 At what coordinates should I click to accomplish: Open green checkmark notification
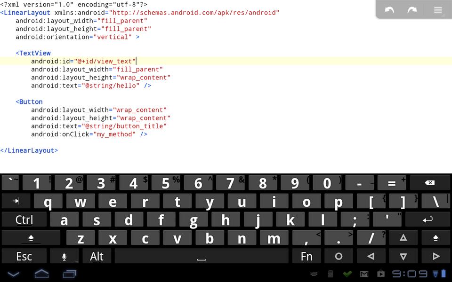click(347, 274)
